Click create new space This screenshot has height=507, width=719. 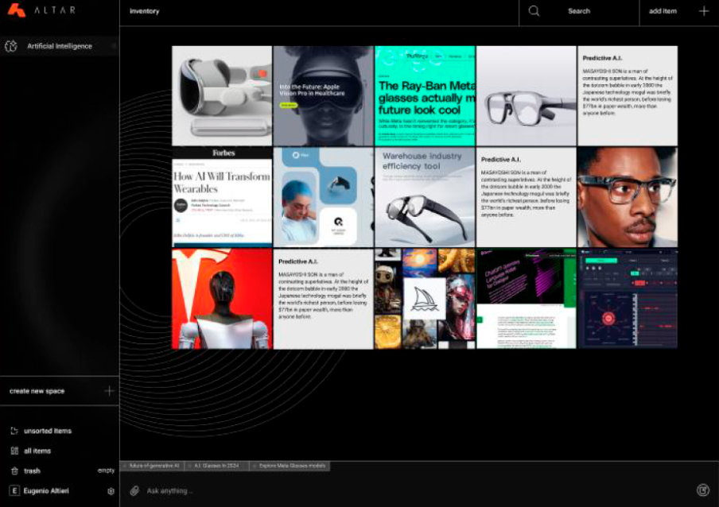tap(60, 391)
